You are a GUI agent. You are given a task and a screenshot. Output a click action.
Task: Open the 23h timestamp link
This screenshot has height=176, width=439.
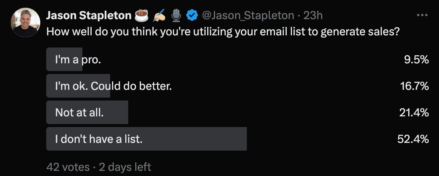313,15
